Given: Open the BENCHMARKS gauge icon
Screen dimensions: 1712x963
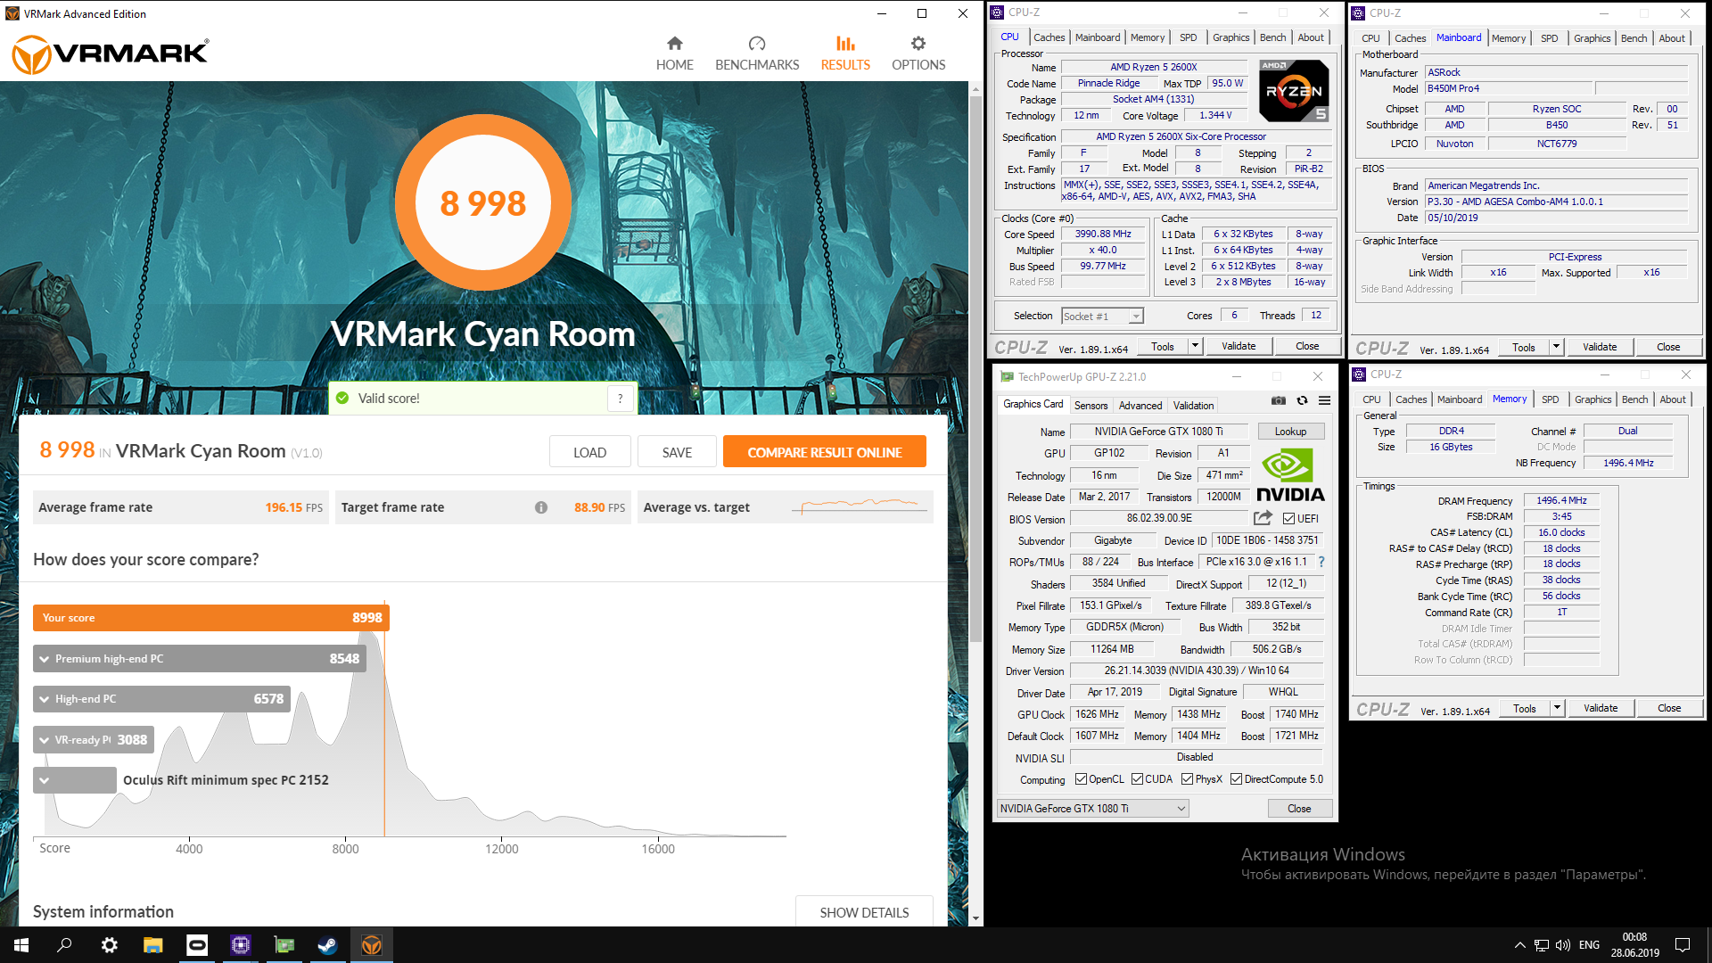Looking at the screenshot, I should 757,44.
